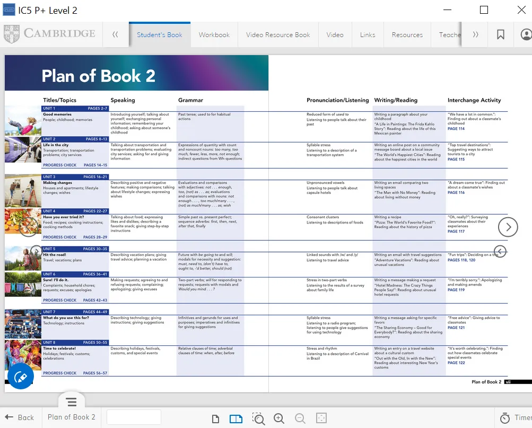This screenshot has height=428, width=532.
Task: Click the Interchange Activity column heading
Action: click(474, 100)
